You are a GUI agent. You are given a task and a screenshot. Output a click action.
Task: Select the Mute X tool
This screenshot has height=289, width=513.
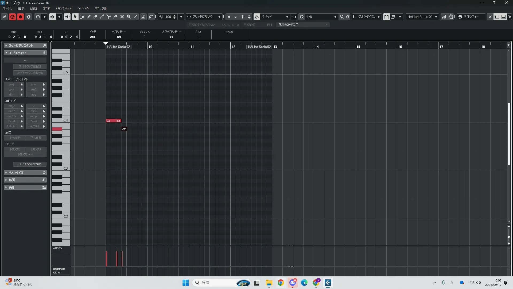pyautogui.click(x=122, y=17)
